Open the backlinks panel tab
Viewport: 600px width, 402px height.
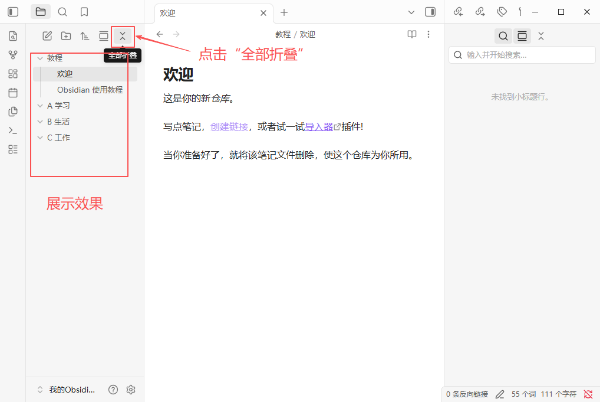coord(459,12)
